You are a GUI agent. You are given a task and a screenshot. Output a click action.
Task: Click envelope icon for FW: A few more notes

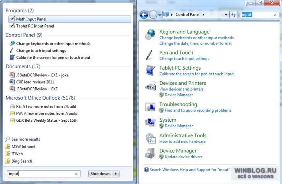point(12,113)
